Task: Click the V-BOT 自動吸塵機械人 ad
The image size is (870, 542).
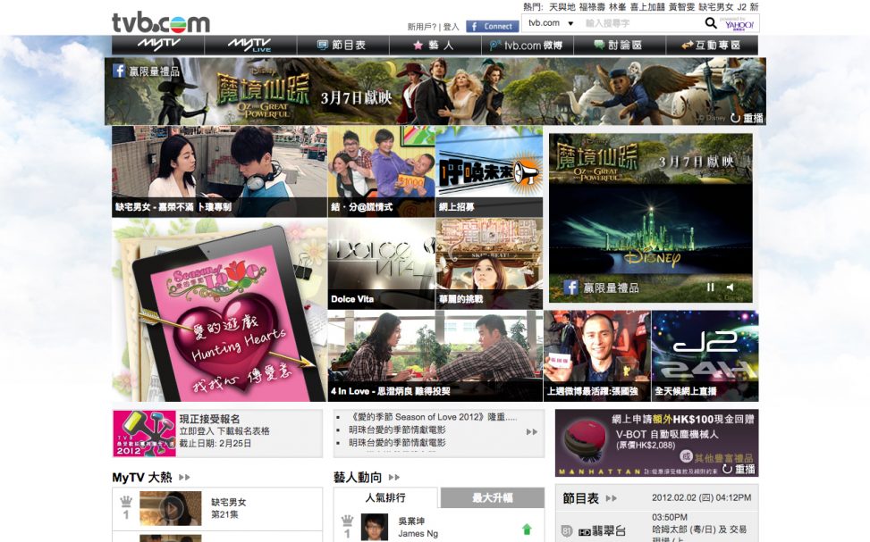Action: tap(656, 443)
